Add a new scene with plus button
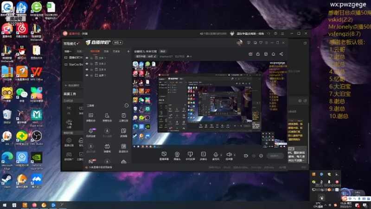 tap(128, 51)
